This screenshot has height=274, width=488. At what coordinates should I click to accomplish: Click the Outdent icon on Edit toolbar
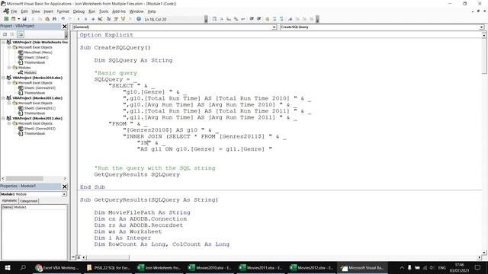259,19
